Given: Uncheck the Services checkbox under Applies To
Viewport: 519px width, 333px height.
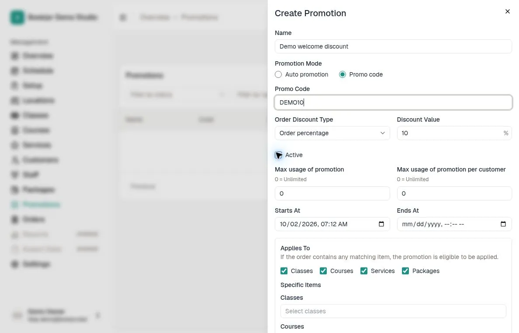Looking at the screenshot, I should pos(364,271).
